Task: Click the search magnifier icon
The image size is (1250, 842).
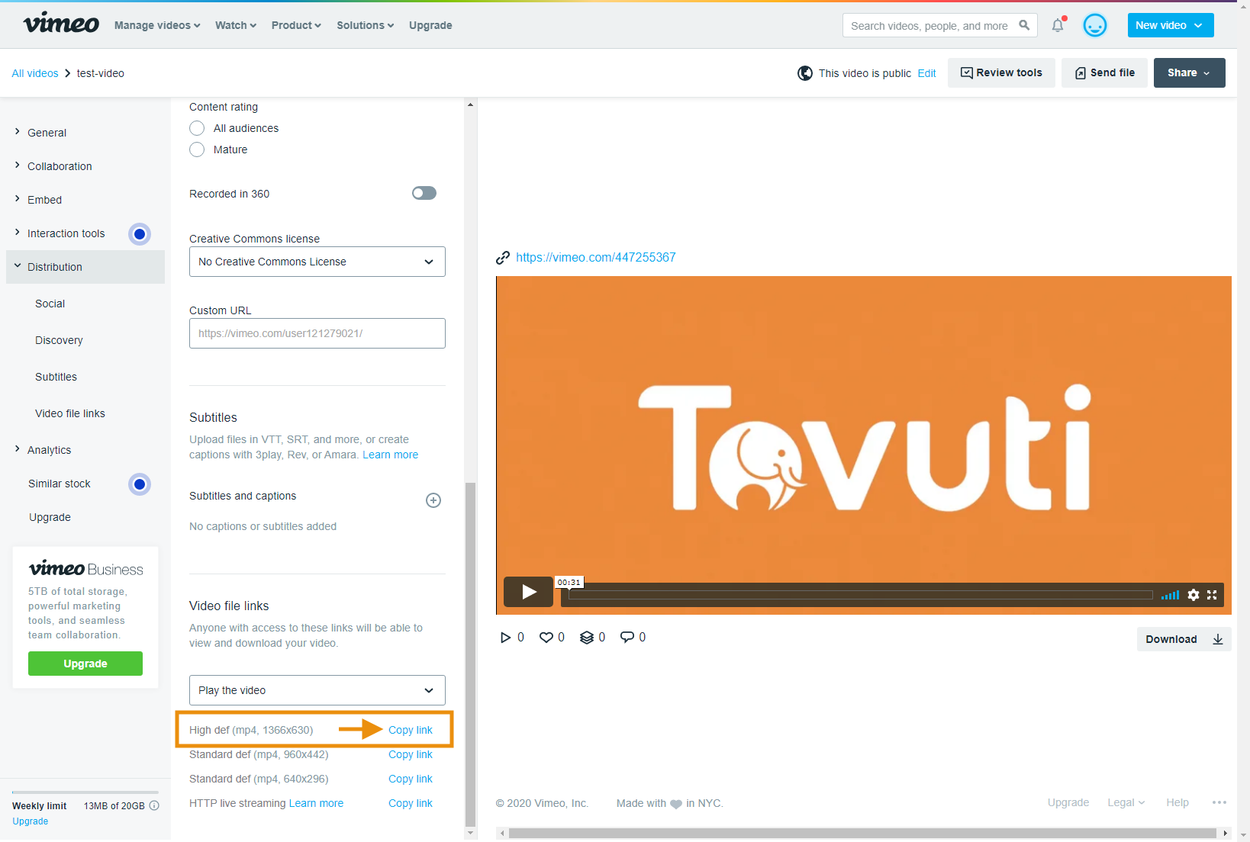Action: coord(1024,25)
